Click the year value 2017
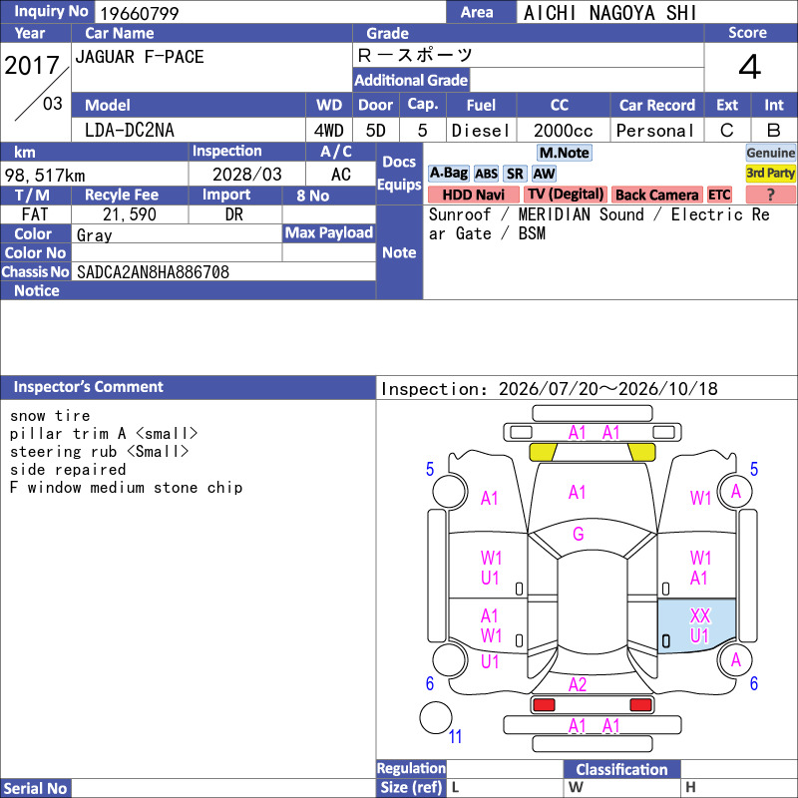The width and height of the screenshot is (798, 798). [x=32, y=65]
